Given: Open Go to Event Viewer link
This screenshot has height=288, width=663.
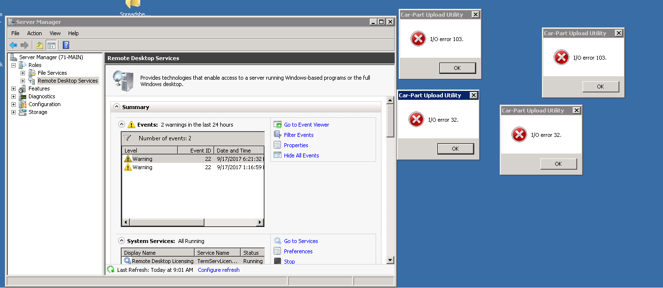Looking at the screenshot, I should (306, 125).
